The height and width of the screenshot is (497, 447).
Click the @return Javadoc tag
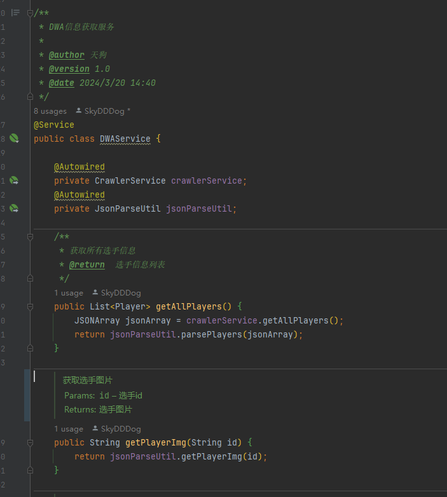point(87,264)
